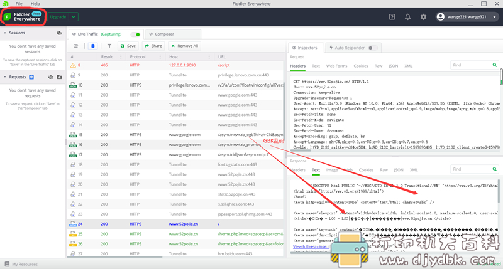Select response Image tab

tap(332, 170)
